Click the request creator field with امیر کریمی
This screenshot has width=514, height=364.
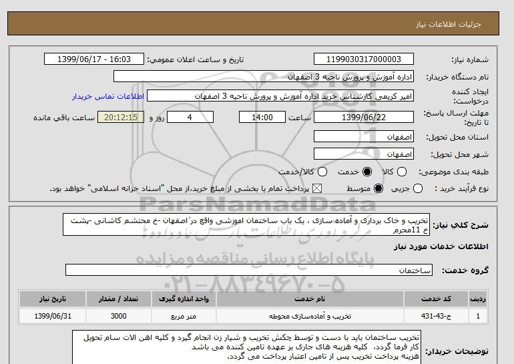pyautogui.click(x=280, y=96)
